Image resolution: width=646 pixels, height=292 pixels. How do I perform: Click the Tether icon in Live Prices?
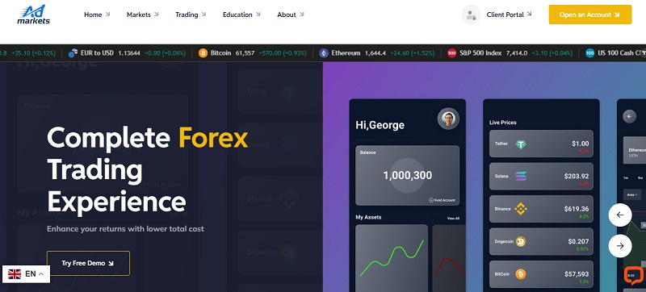pyautogui.click(x=521, y=144)
